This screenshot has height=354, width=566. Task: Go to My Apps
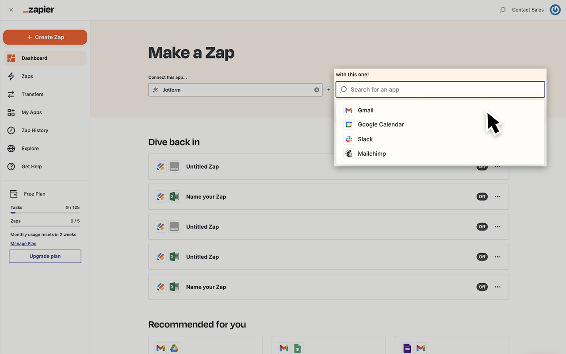[x=31, y=112]
